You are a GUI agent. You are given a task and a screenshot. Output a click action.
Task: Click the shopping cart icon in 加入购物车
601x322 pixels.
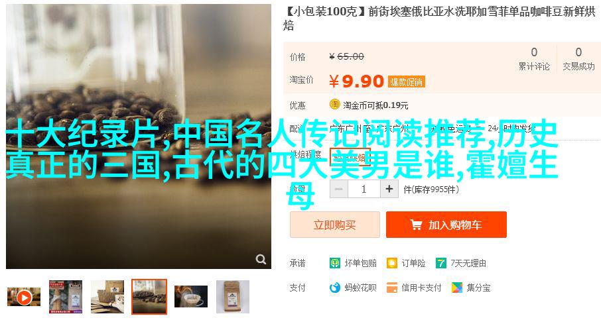tap(416, 225)
